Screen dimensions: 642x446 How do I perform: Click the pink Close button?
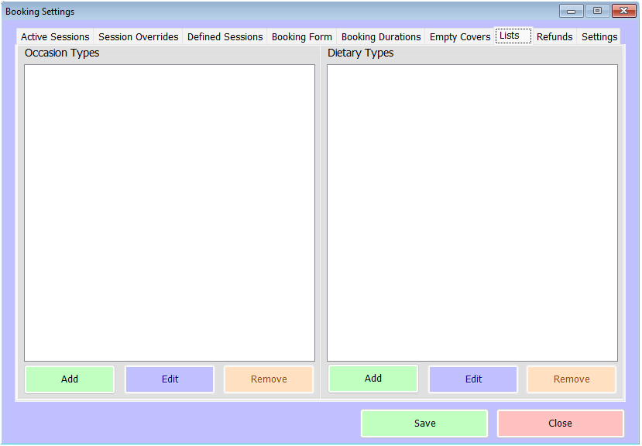(x=560, y=424)
